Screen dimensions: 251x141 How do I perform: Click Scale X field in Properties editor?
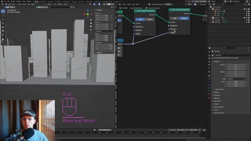(x=236, y=82)
